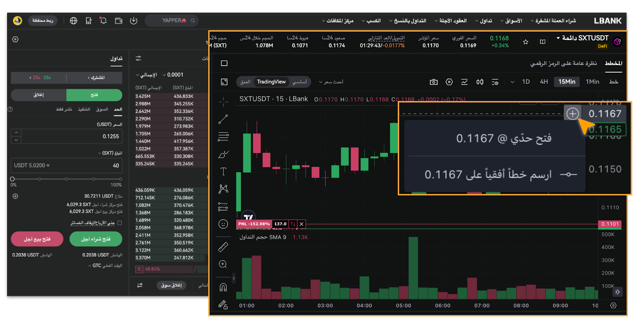Screen dimensions: 635x321
Task: Select the trend line drawing tool
Action: (x=223, y=119)
